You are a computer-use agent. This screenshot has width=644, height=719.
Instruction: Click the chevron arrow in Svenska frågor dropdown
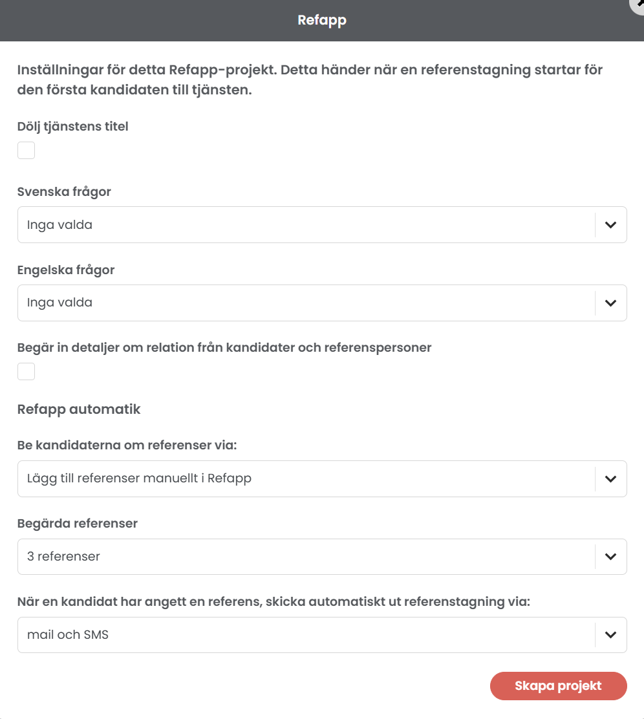pyautogui.click(x=610, y=225)
